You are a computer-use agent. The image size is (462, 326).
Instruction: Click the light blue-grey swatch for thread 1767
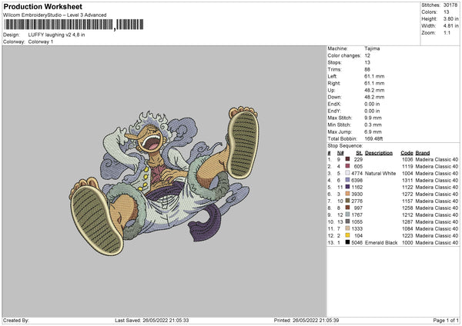pyautogui.click(x=347, y=215)
